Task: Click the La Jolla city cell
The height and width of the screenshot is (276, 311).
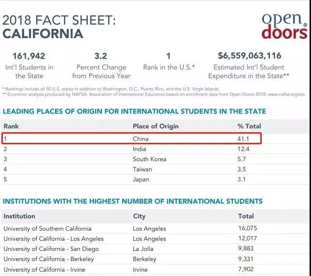Action: click(x=143, y=249)
